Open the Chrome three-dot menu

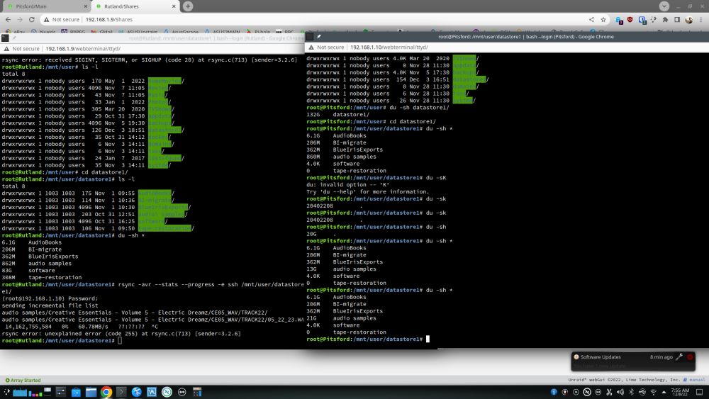[x=701, y=19]
